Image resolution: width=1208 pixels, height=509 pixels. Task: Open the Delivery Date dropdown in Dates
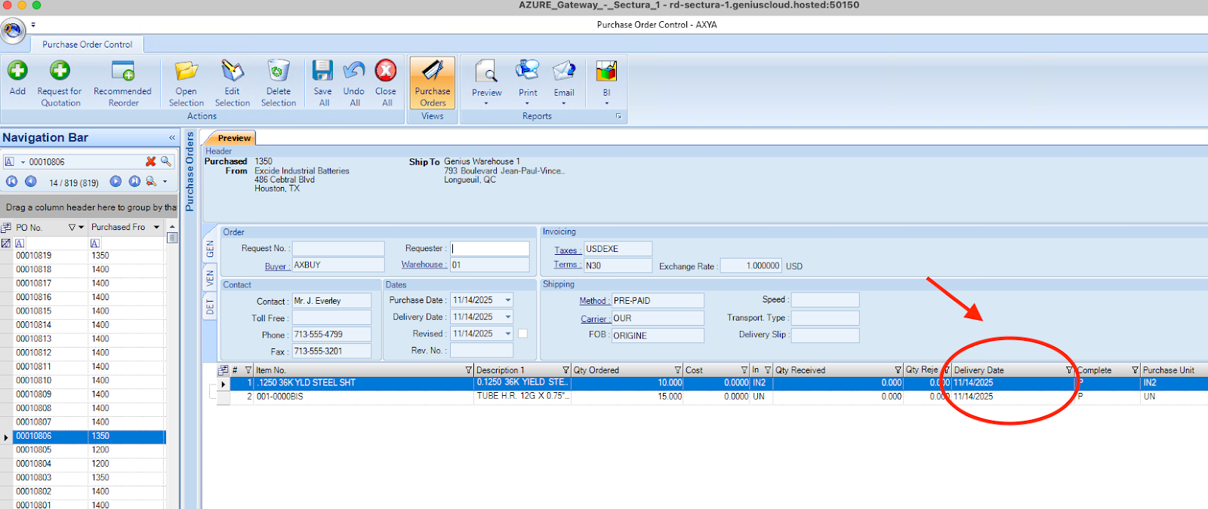508,317
